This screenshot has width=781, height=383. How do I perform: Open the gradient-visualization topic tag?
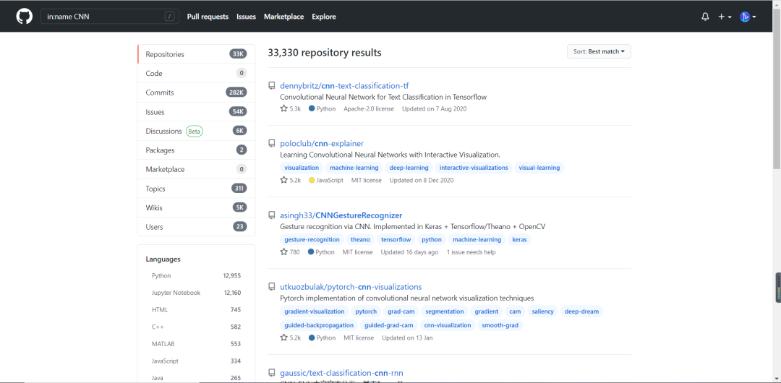315,311
